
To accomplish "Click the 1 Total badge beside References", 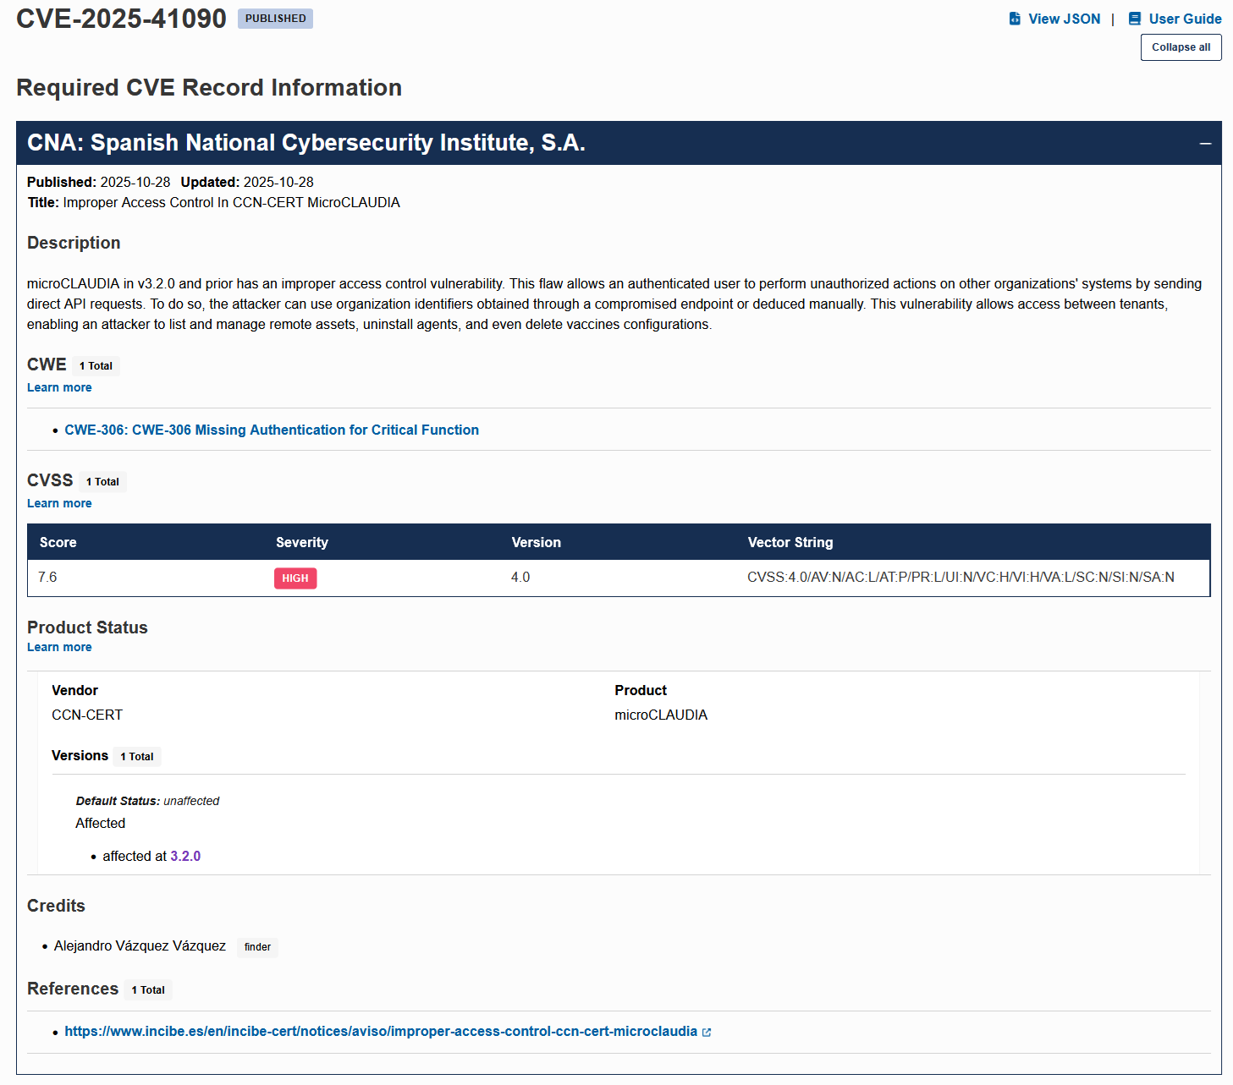I will click(148, 990).
